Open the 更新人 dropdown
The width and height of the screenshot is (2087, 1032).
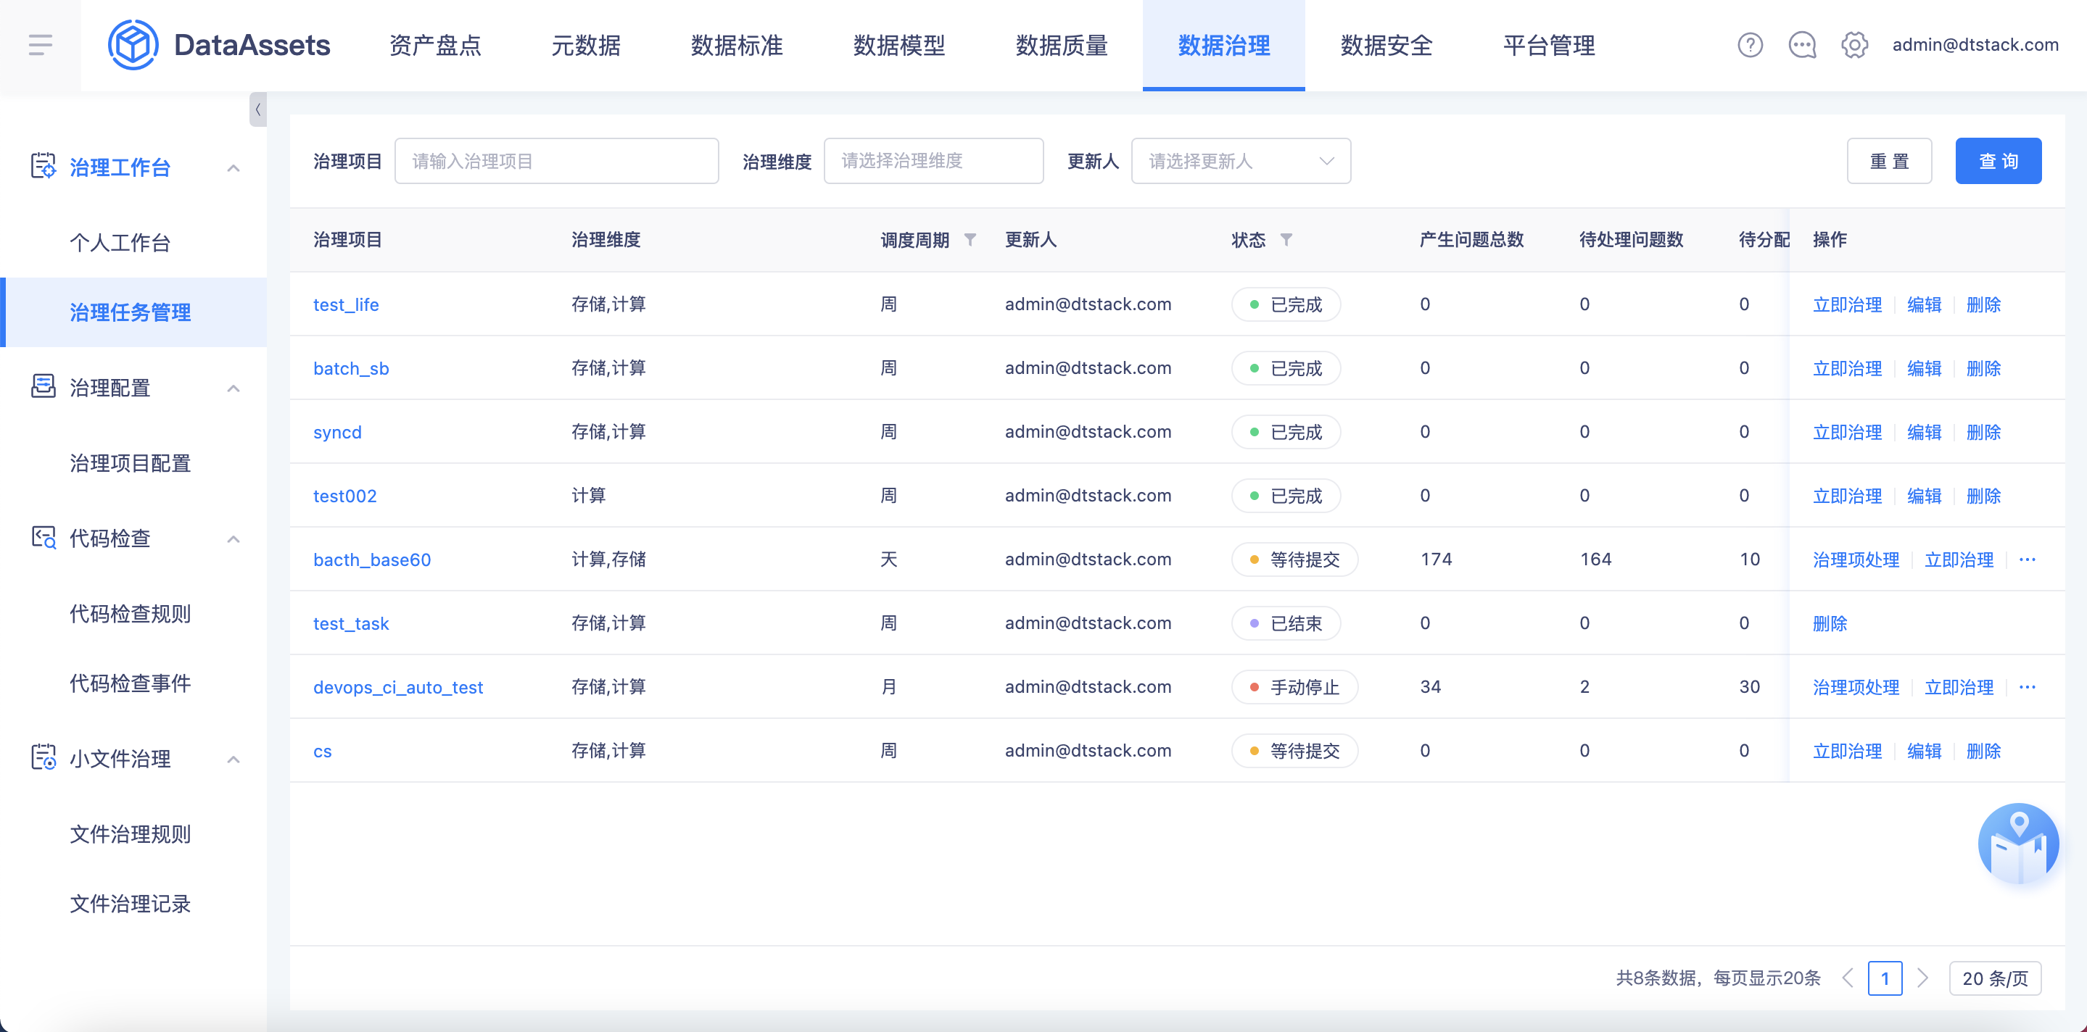(1240, 160)
